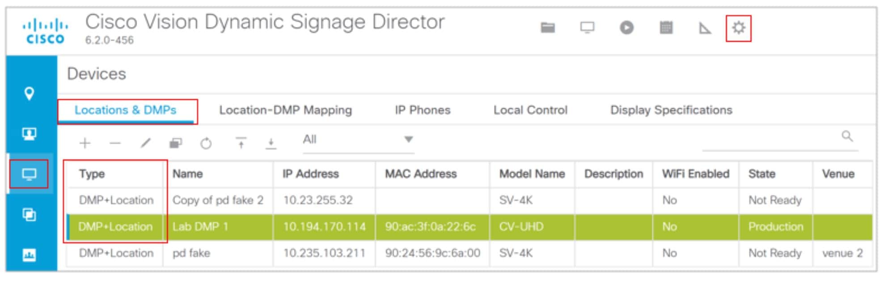The height and width of the screenshot is (281, 884).
Task: Click the triangle tool icon in the header
Action: [x=704, y=27]
